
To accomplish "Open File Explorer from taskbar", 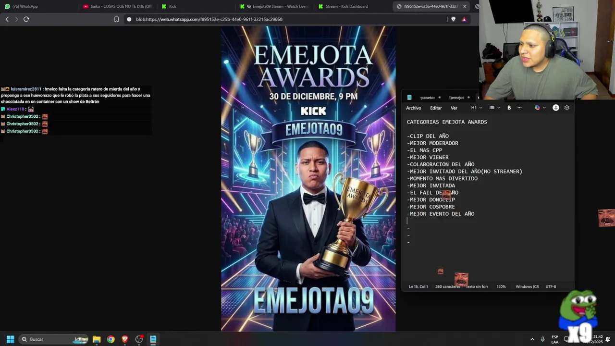I will click(97, 339).
